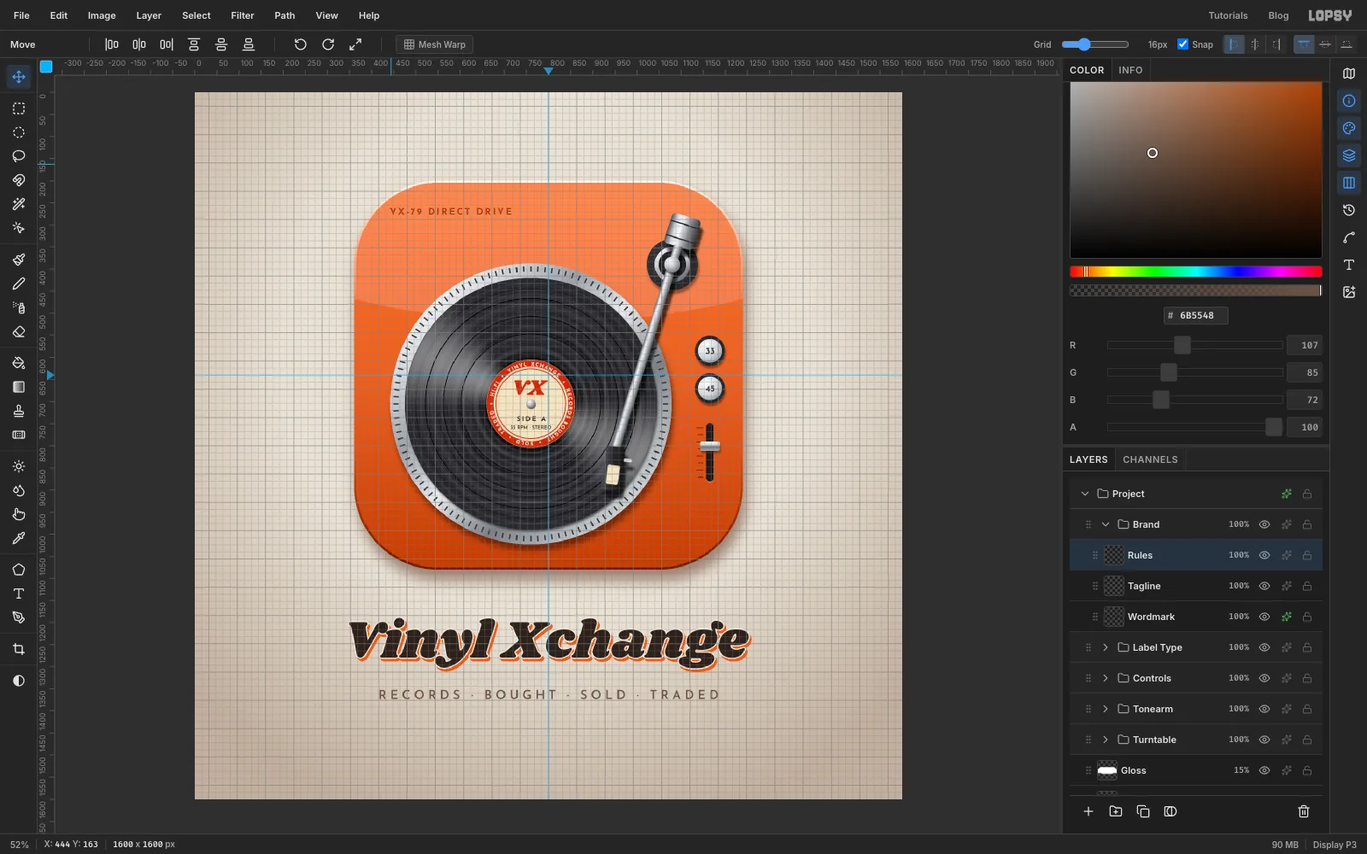Expand the Turntable folder
This screenshot has height=854, width=1367.
tap(1106, 740)
